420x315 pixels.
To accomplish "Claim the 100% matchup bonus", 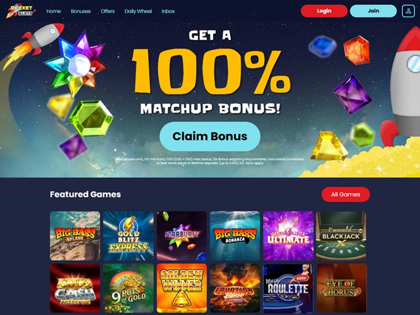I will [210, 136].
